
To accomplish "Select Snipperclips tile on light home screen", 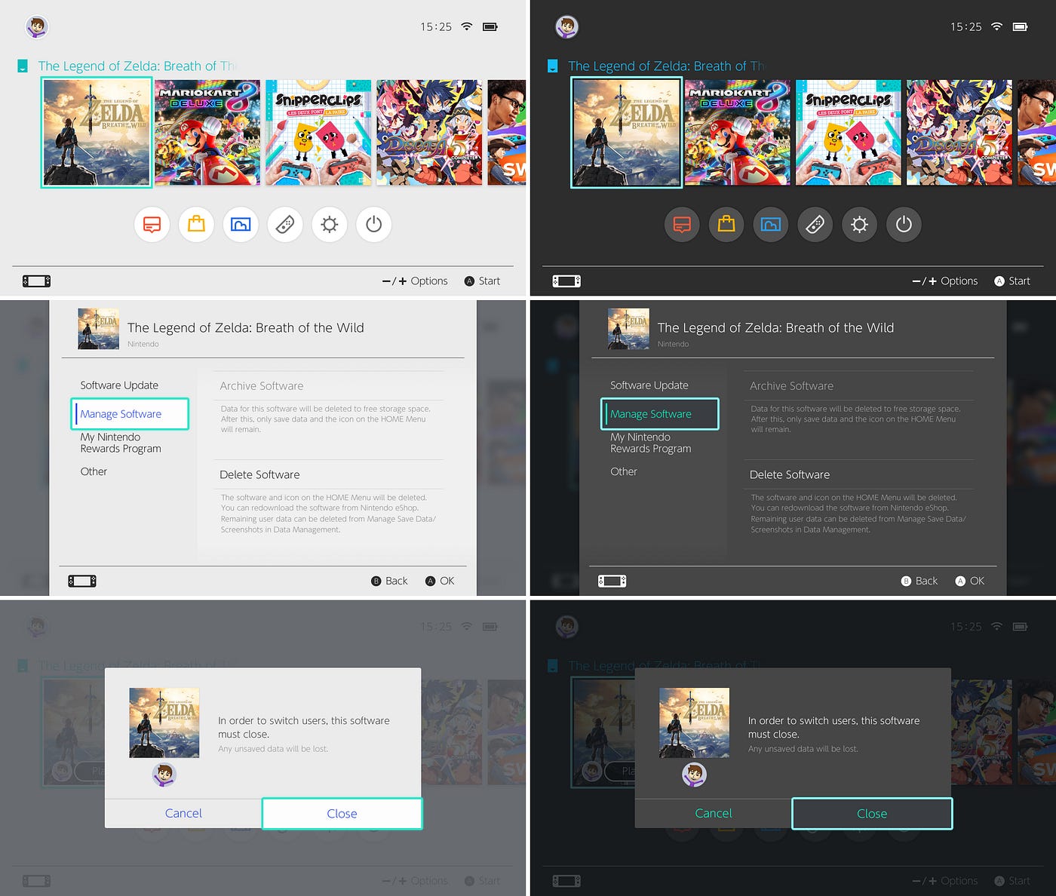I will click(x=318, y=133).
